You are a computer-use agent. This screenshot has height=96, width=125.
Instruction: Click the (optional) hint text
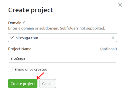pyautogui.click(x=109, y=49)
